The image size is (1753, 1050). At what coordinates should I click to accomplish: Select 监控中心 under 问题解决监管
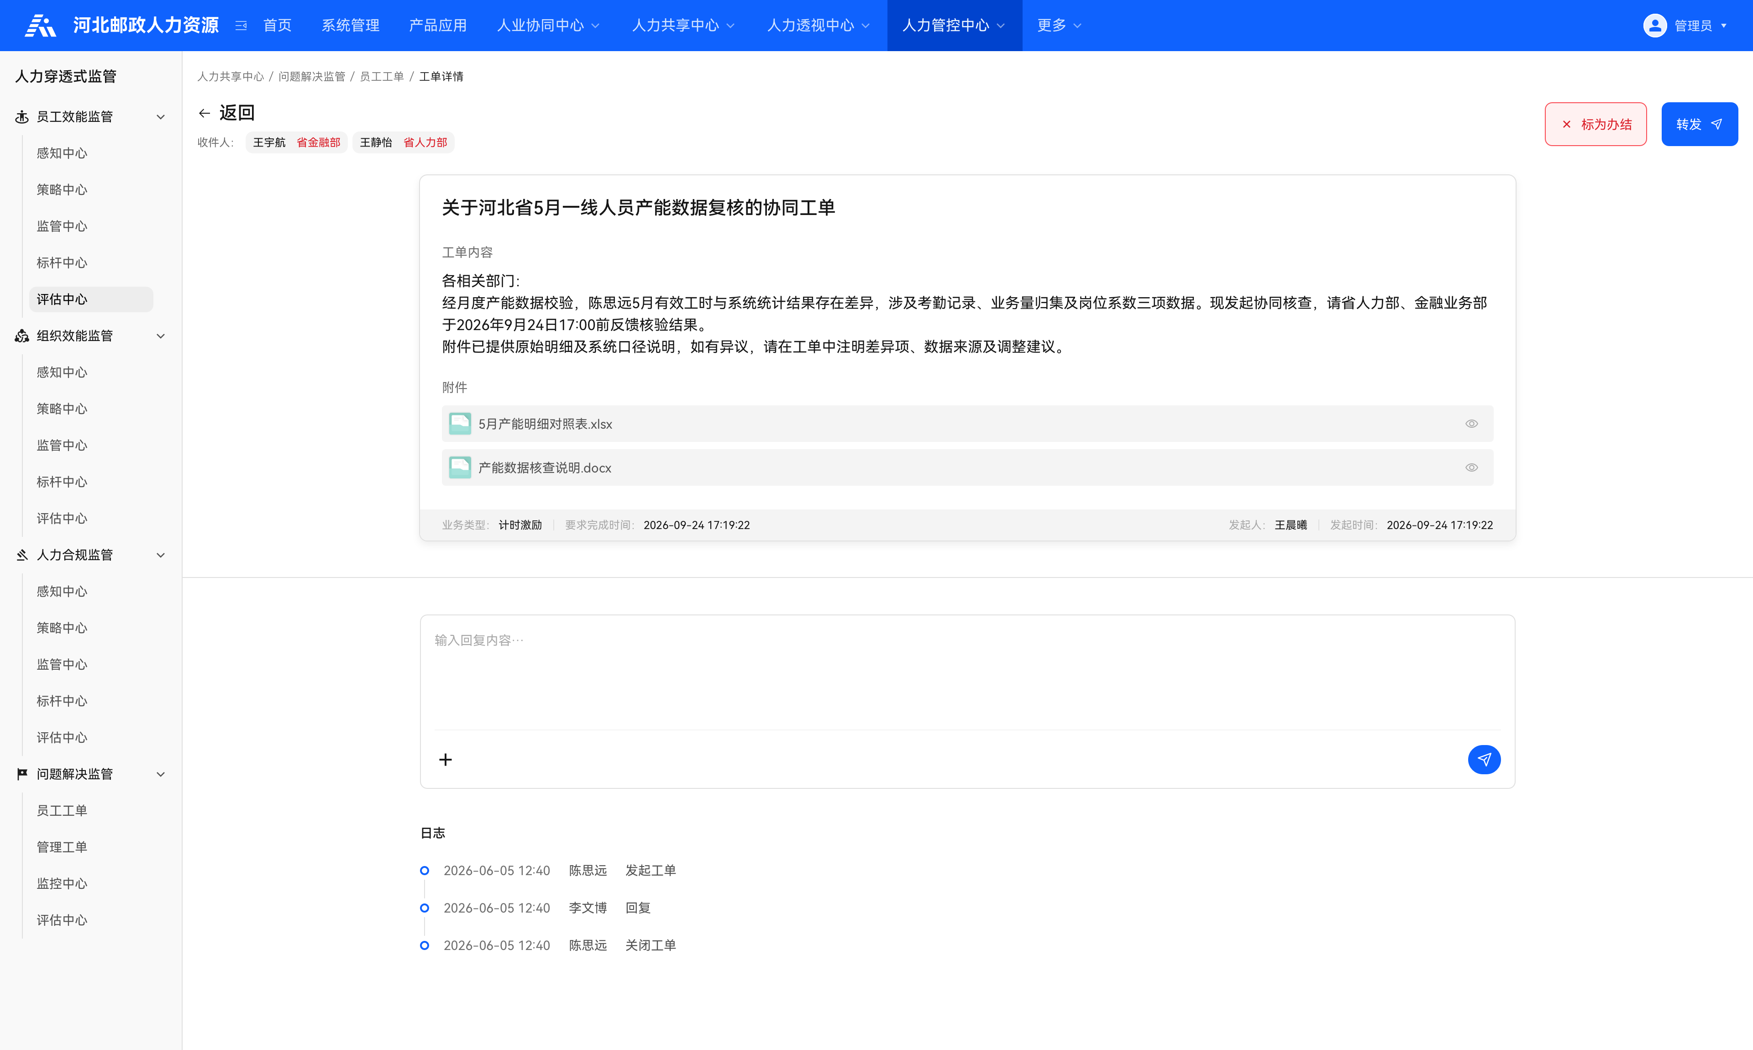click(62, 884)
